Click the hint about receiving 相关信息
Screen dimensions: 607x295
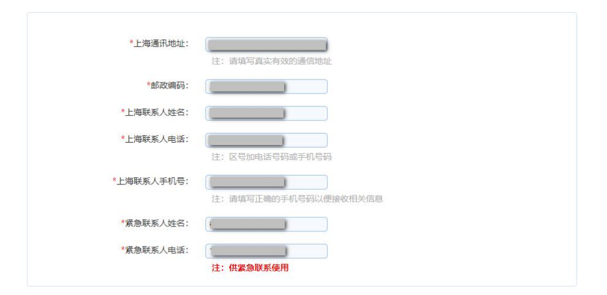(x=297, y=198)
